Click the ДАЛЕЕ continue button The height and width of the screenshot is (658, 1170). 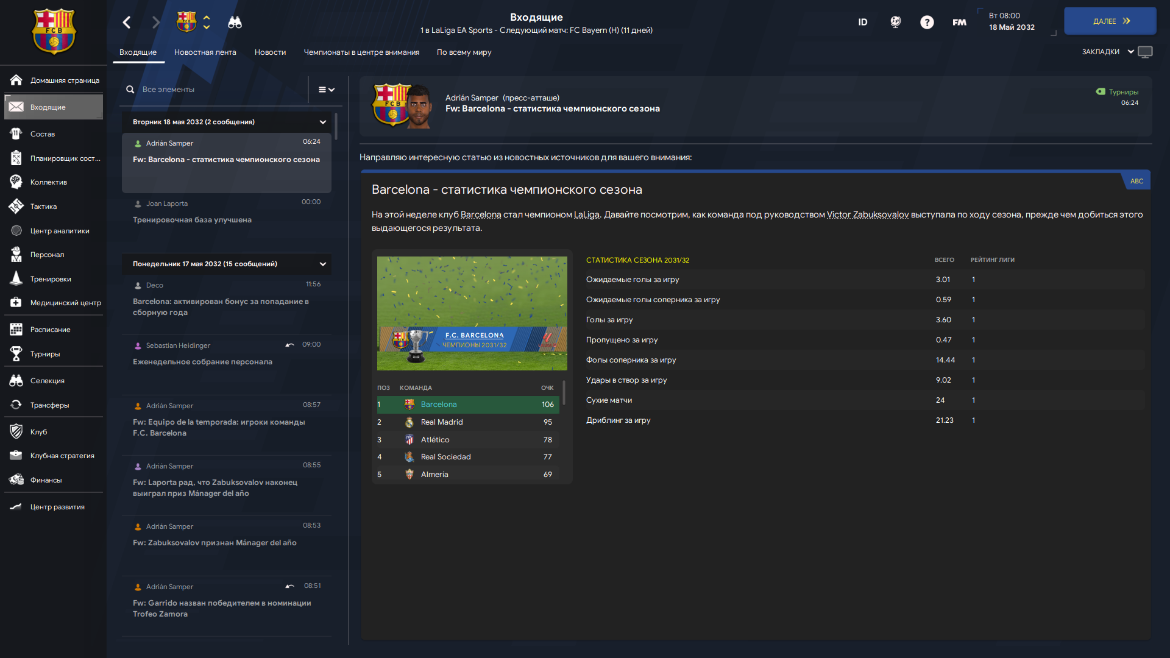pos(1110,21)
